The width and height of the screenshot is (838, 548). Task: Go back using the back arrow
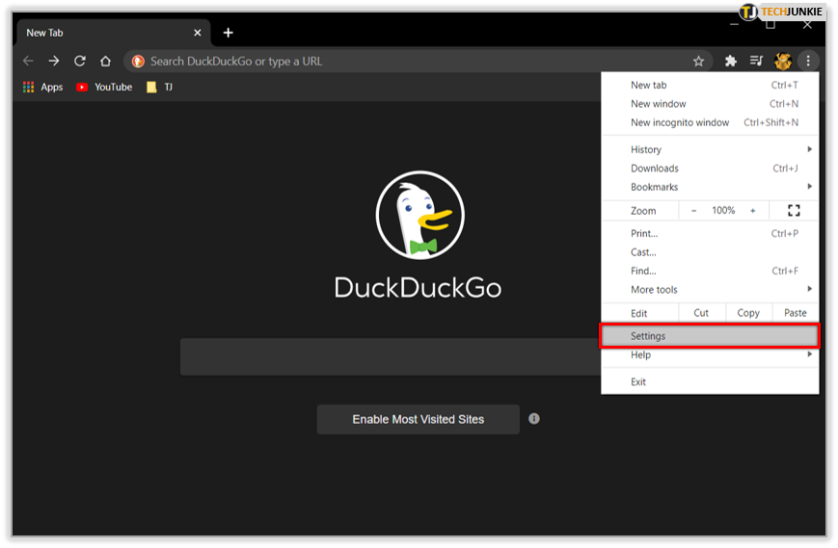[x=28, y=62]
